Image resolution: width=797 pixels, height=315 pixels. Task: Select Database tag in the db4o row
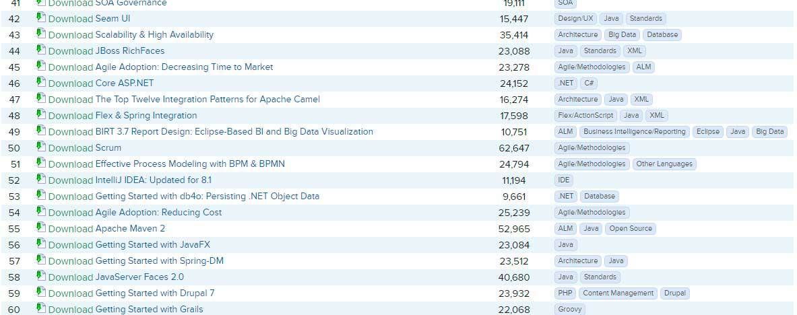click(600, 196)
